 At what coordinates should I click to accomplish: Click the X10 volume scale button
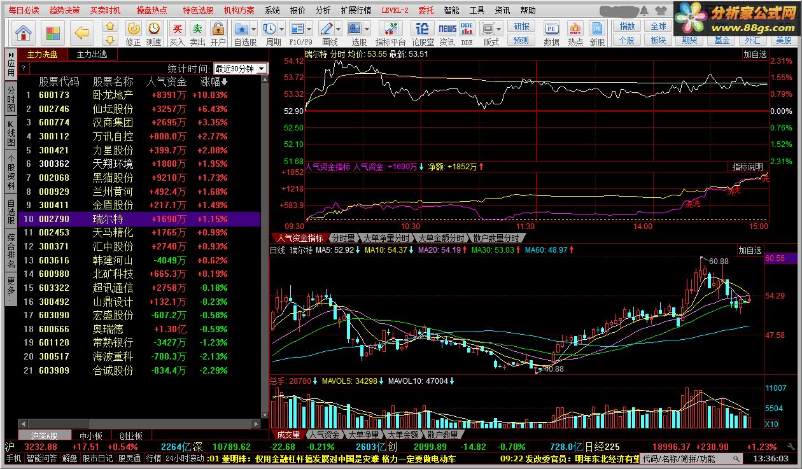click(x=771, y=424)
